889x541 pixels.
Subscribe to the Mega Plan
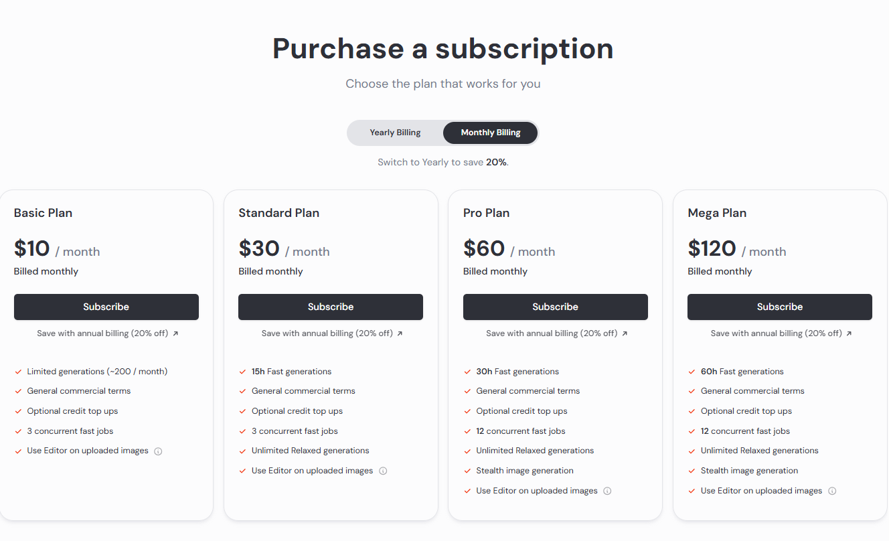pos(780,307)
